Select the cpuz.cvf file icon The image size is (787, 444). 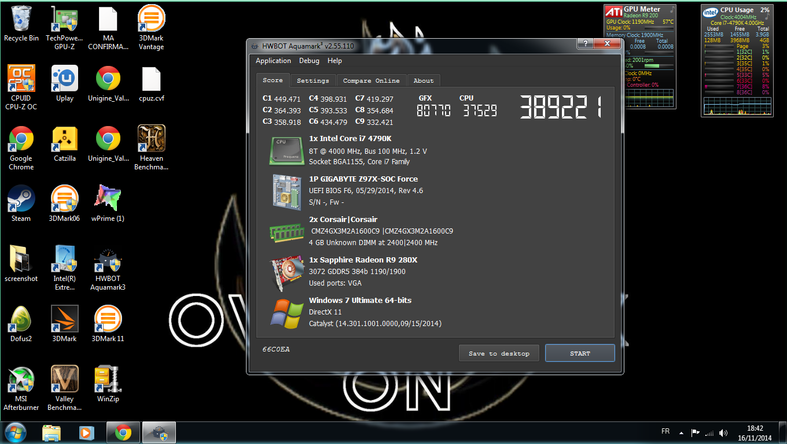(x=152, y=84)
